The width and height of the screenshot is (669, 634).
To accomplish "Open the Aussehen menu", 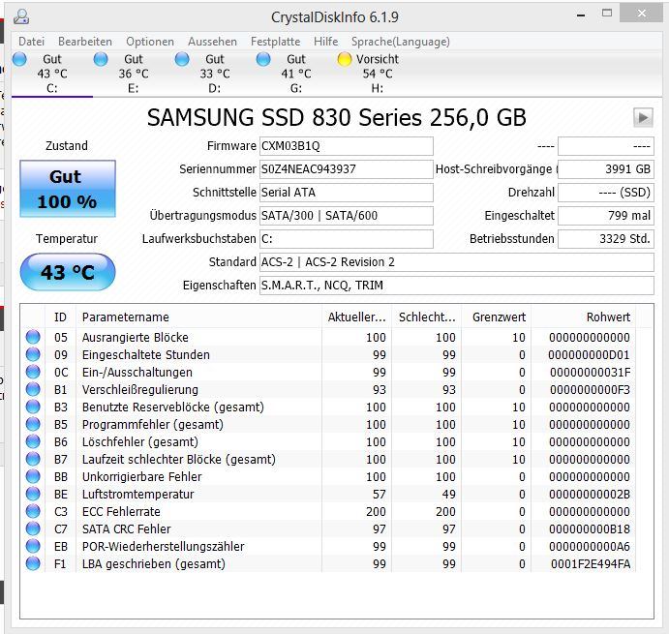I will (212, 42).
